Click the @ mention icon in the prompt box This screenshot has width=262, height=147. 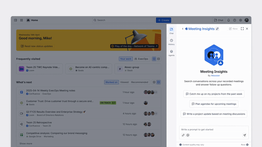pyautogui.click(x=188, y=135)
